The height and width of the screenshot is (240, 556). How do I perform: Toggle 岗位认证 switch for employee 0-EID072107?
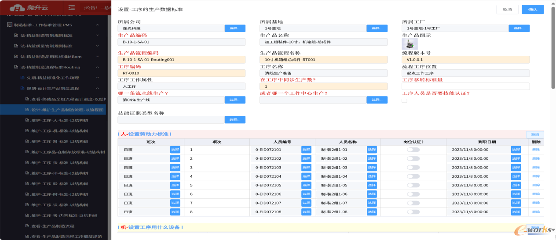tap(413, 203)
